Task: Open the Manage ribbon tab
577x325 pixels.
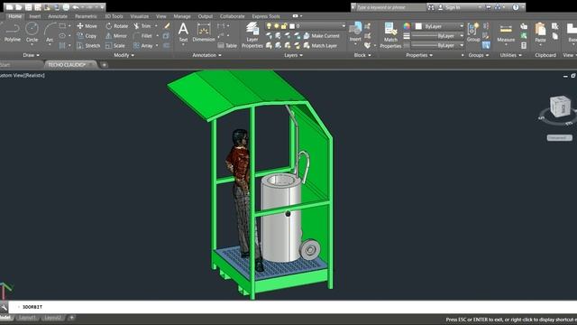Action: click(x=182, y=16)
